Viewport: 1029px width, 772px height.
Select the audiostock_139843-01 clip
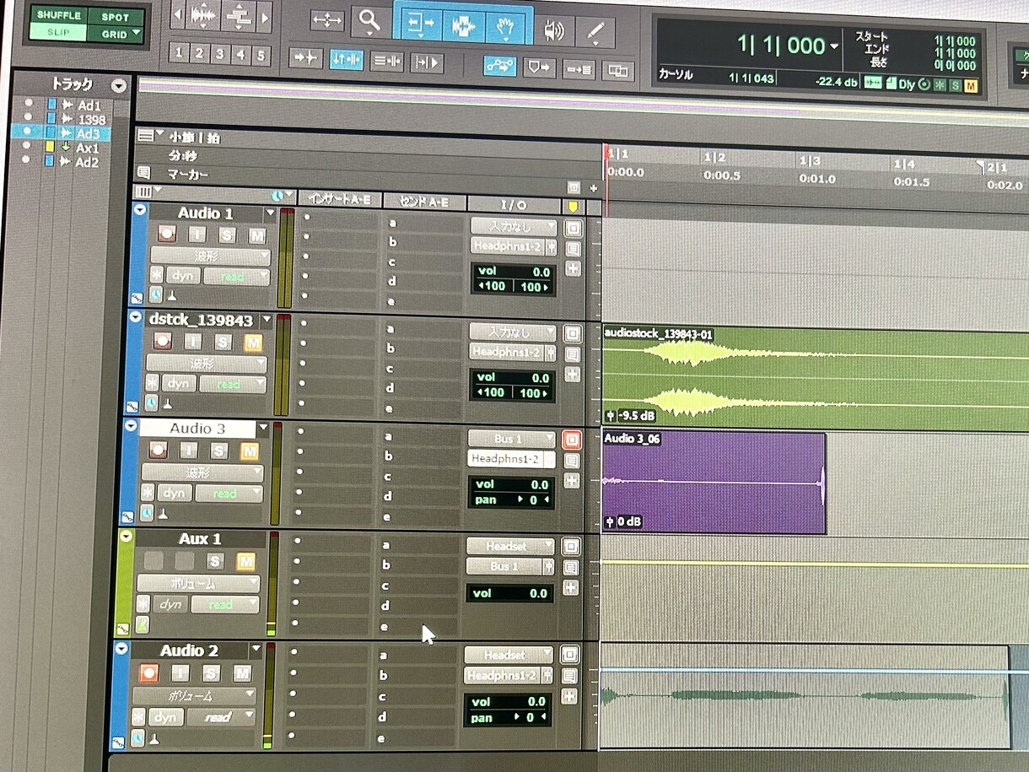[x=816, y=378]
